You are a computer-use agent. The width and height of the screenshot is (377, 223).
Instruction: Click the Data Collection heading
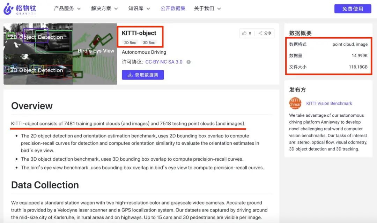[45, 185]
